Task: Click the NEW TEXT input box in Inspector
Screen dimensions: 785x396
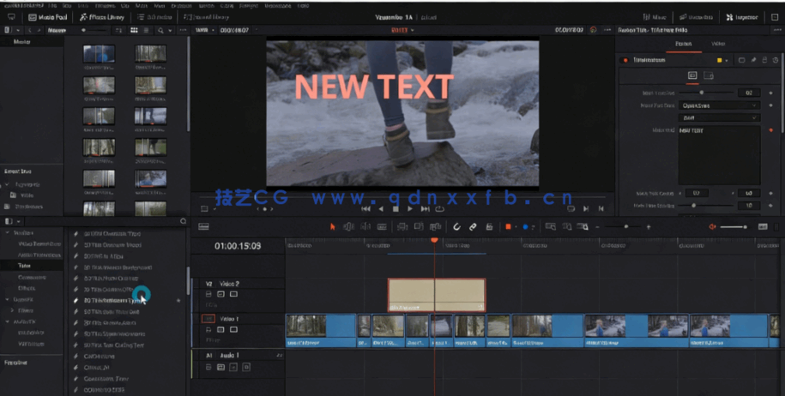Action: tap(719, 155)
